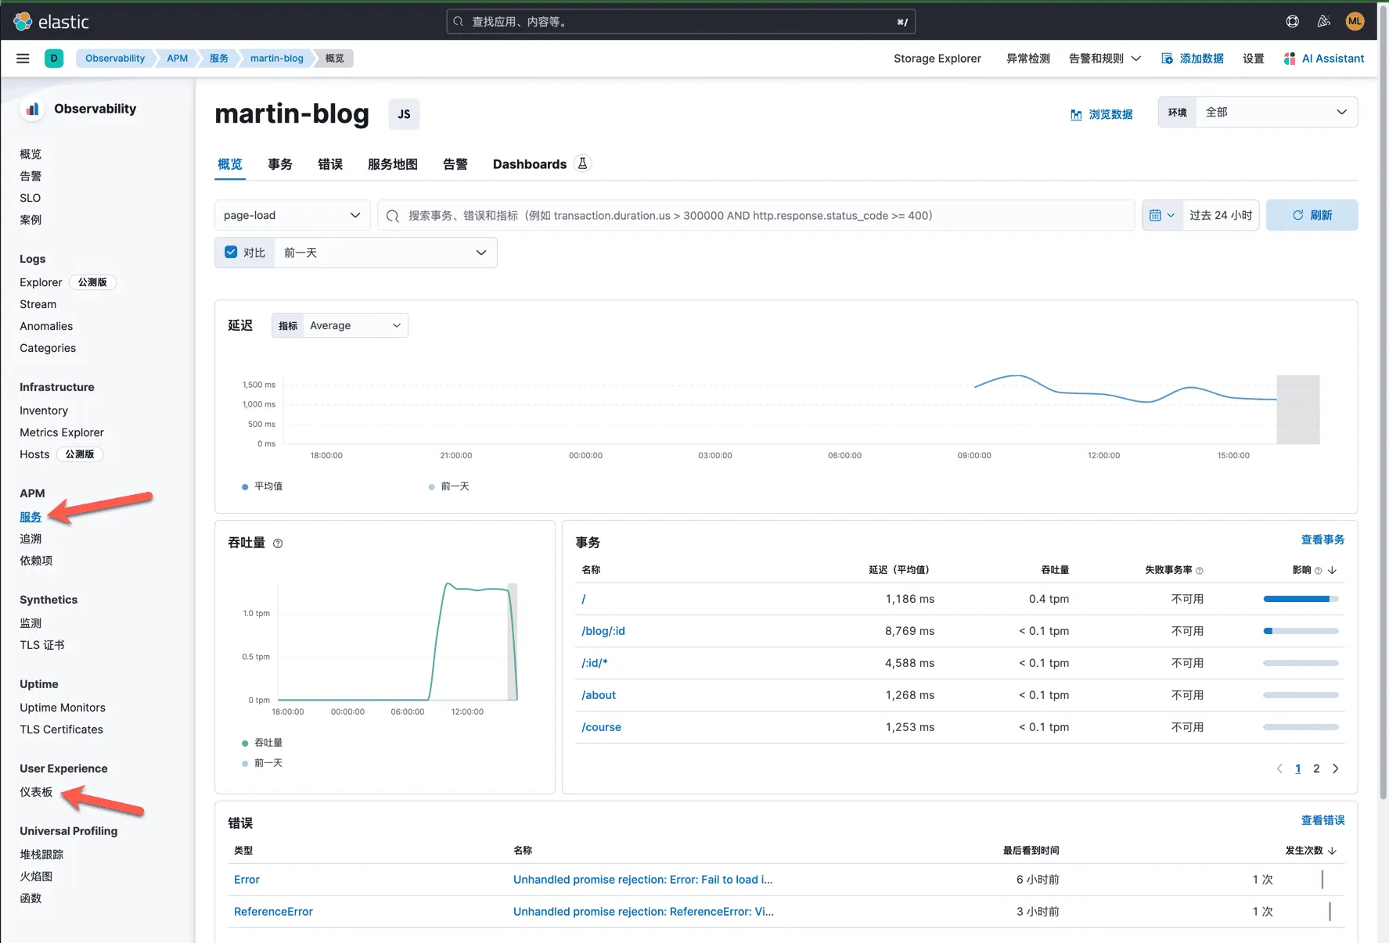
Task: Open the ML user avatar menu
Action: point(1355,21)
